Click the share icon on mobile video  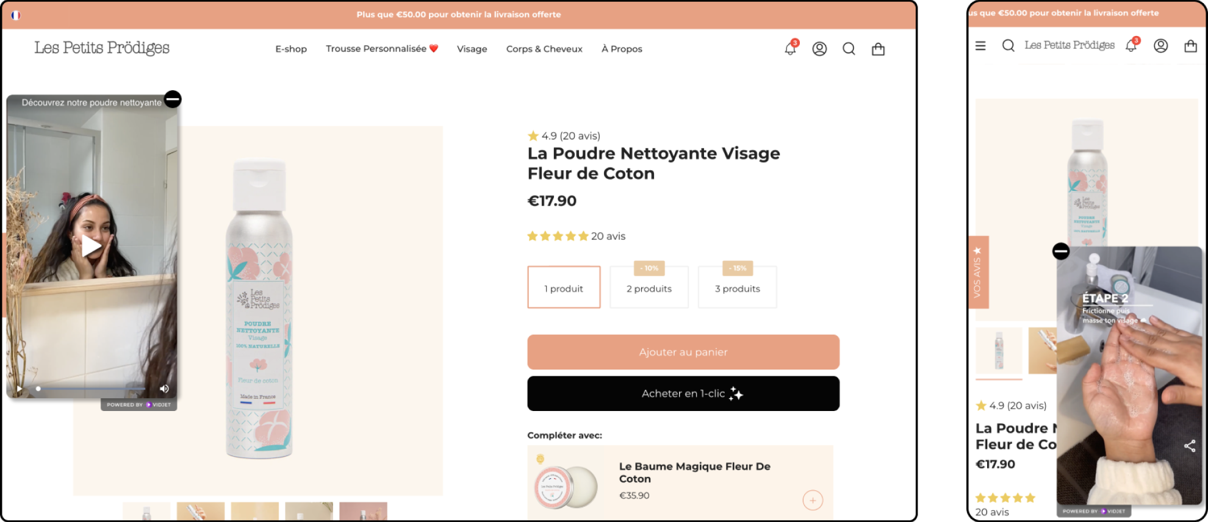(1190, 446)
